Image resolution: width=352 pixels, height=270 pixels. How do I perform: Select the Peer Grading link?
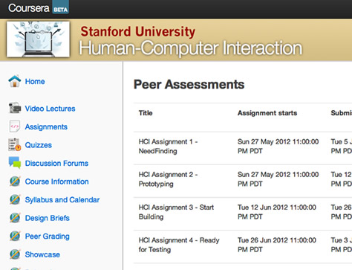48,237
